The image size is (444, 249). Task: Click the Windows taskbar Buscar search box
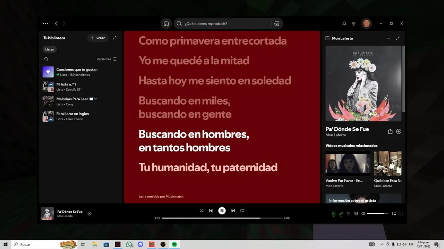(x=45, y=245)
